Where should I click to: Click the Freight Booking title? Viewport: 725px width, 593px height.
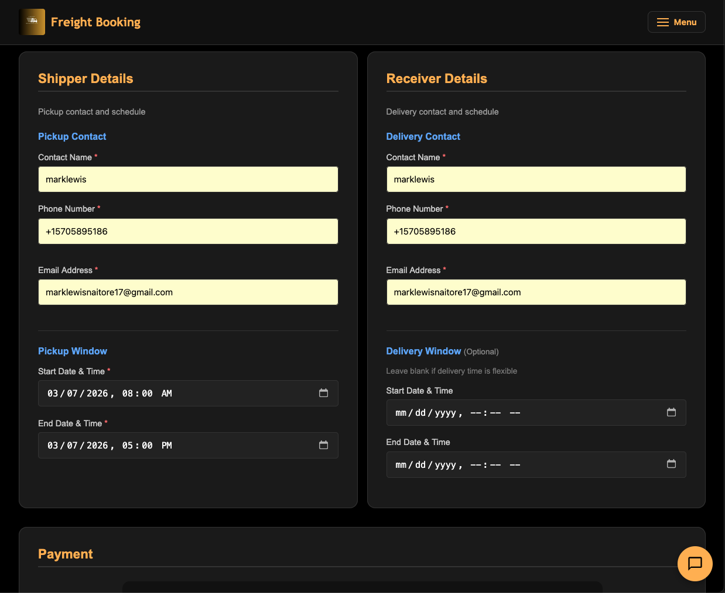[95, 22]
